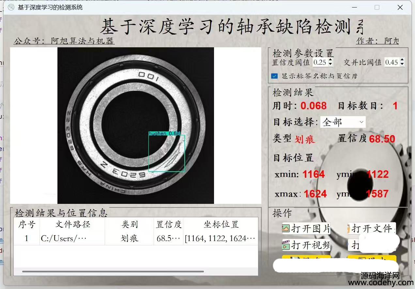
Task: Click the 类别 column header
Action: 130,224
